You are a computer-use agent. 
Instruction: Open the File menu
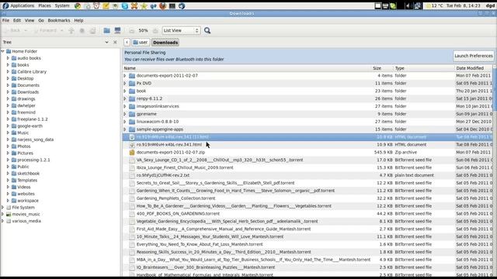pyautogui.click(x=5, y=20)
